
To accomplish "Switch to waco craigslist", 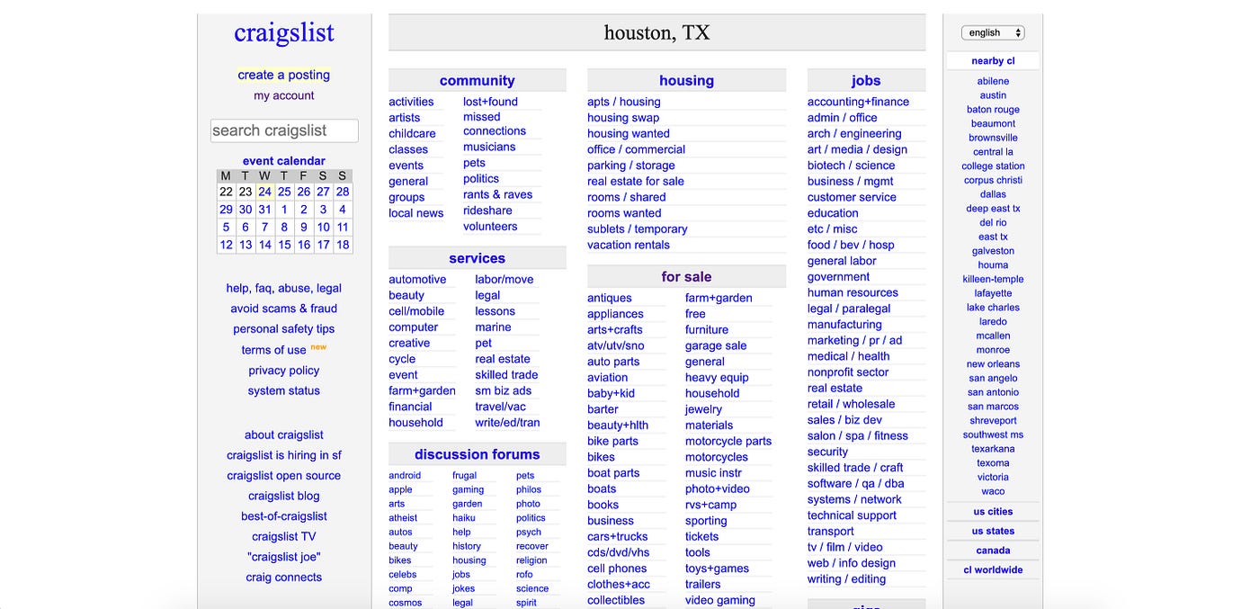I will point(993,491).
